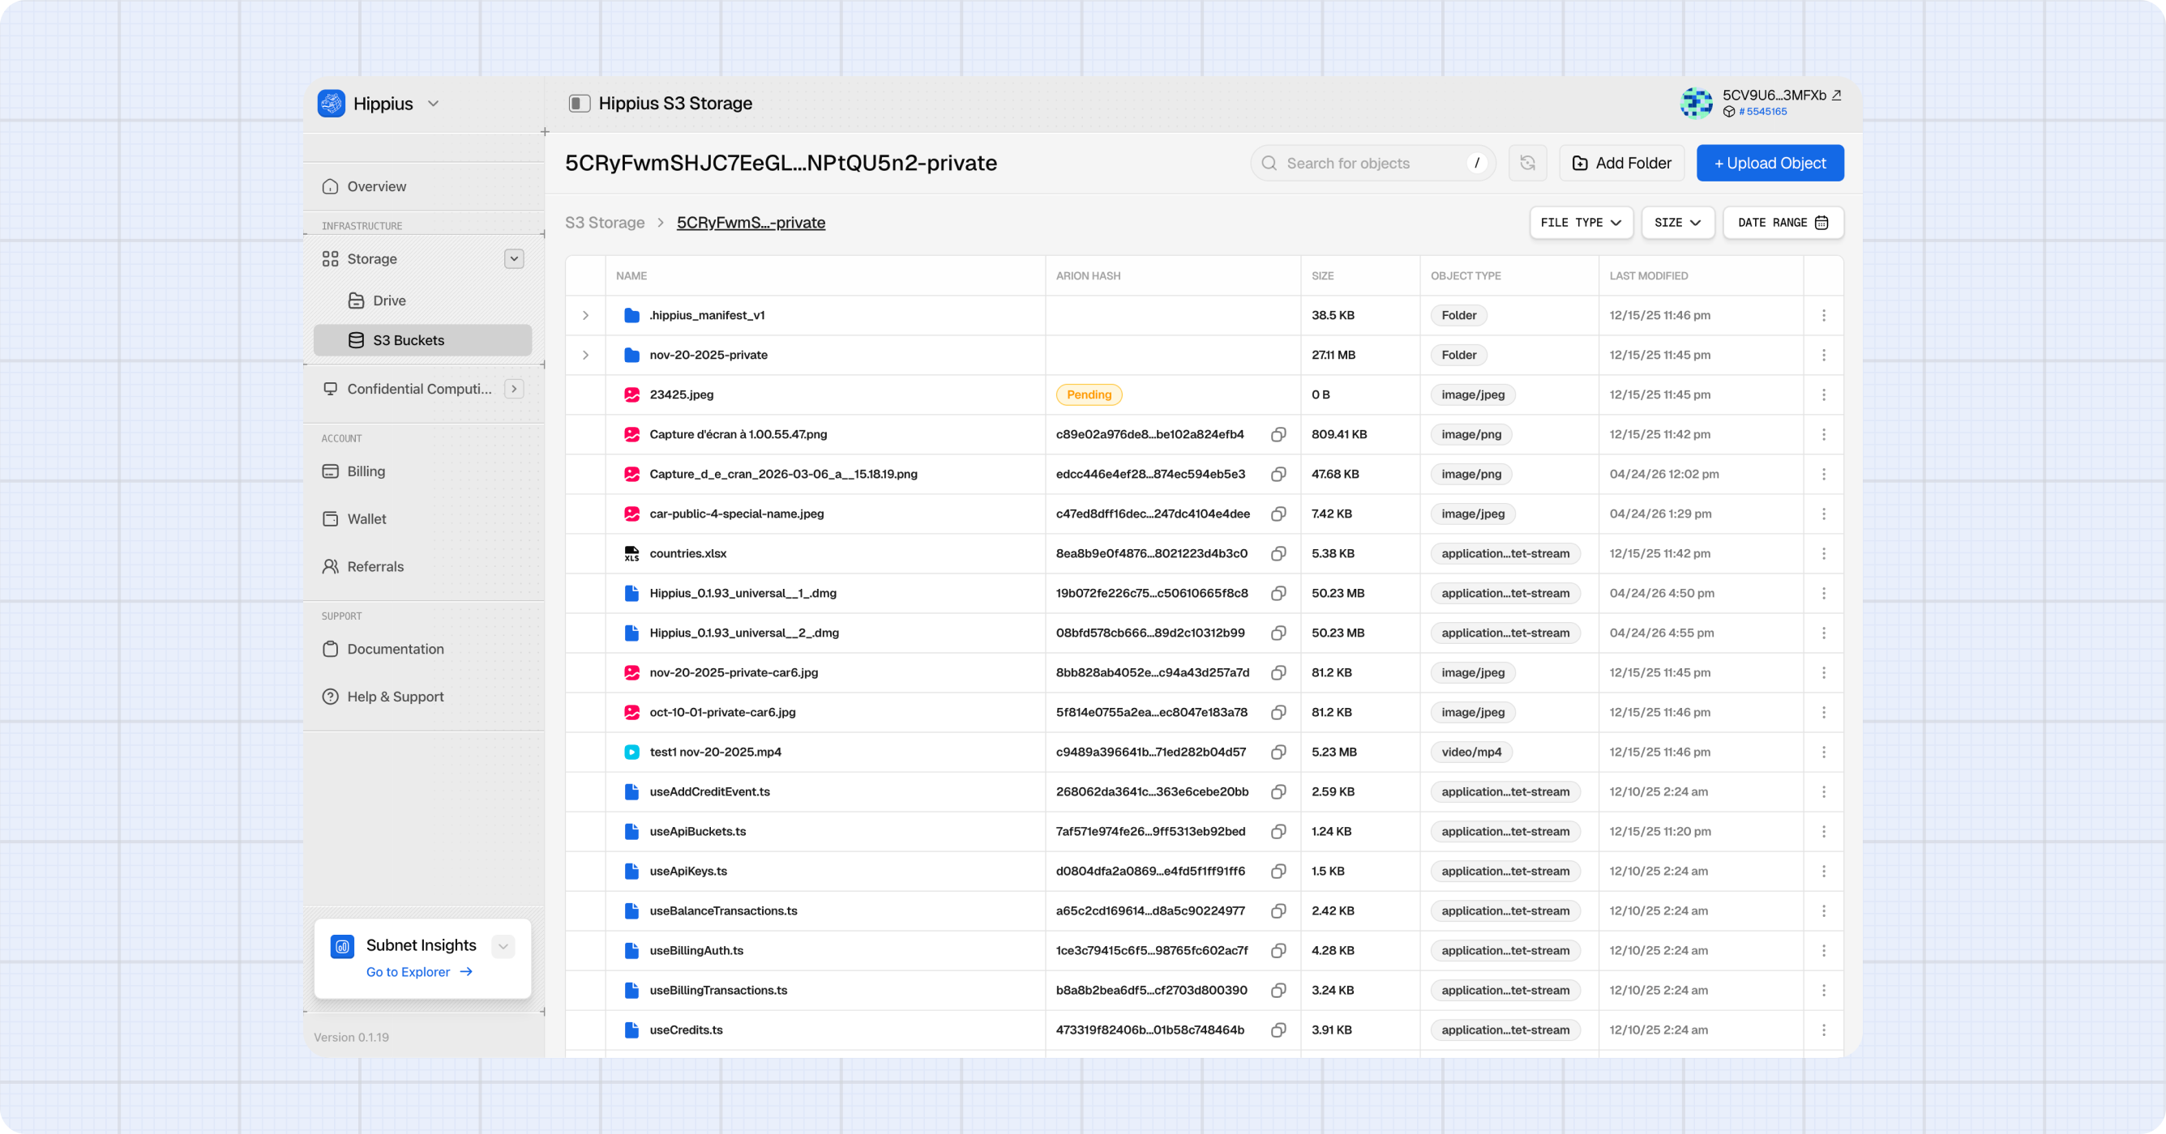Collapse the Subnet Insights card
Viewport: 2166px width, 1134px height.
pos(503,947)
